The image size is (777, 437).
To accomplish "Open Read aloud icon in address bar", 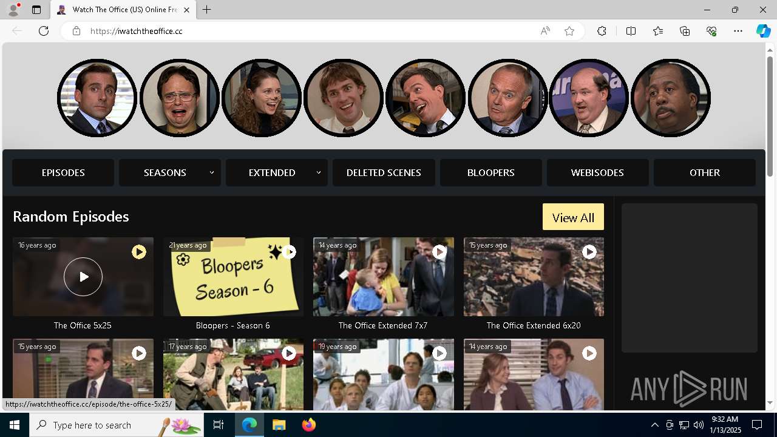I will point(545,31).
